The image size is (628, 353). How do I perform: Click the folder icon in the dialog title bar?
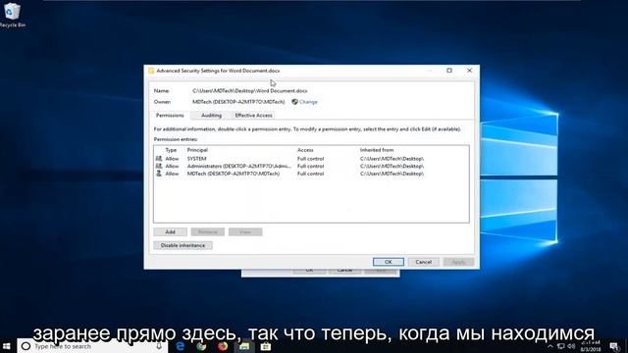(x=151, y=71)
